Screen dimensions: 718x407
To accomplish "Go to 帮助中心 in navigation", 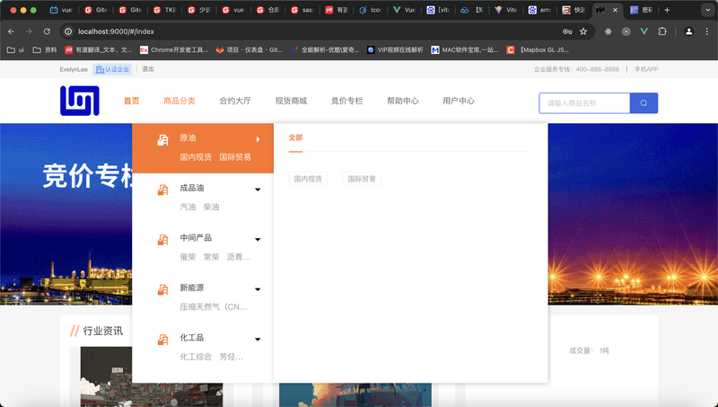I will [403, 101].
